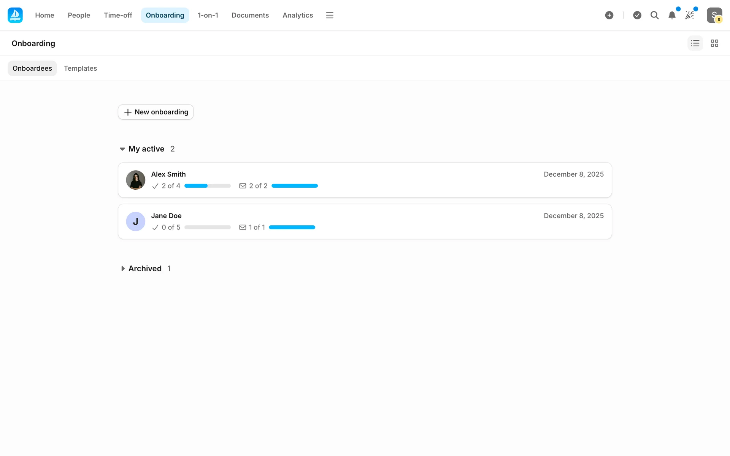
Task: Open the user profile avatar
Action: (x=714, y=15)
